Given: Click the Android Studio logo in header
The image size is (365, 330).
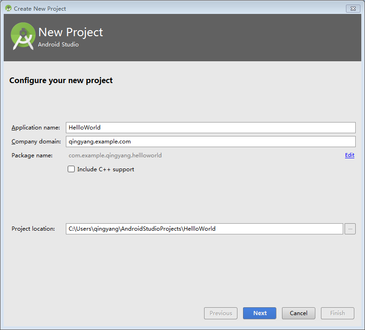Looking at the screenshot, I should (23, 36).
